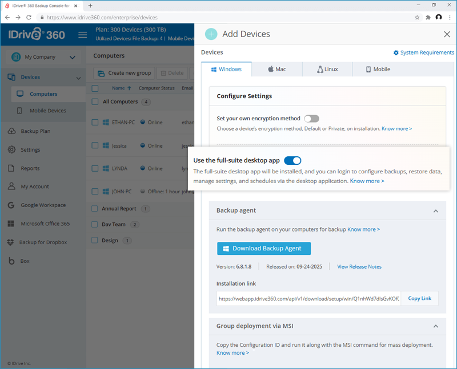Open Box backup in sidebar
This screenshot has width=457, height=369.
click(x=25, y=261)
